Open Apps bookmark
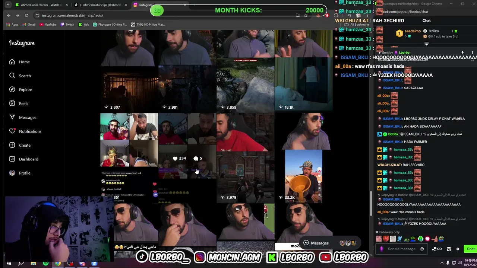This screenshot has height=268, width=477. point(12,25)
